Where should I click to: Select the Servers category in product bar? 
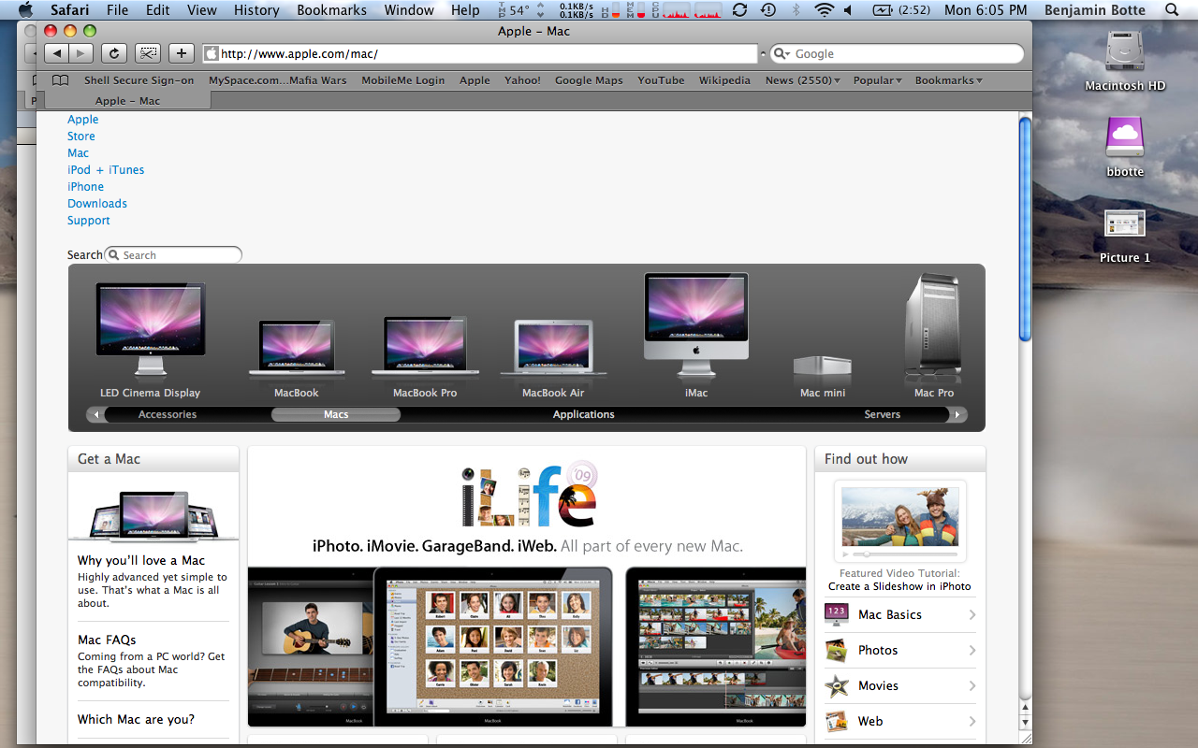click(882, 414)
